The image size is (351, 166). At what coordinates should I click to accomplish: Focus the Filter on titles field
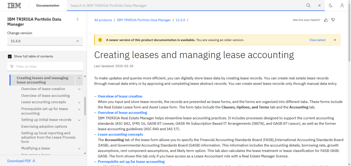pyautogui.click(x=45, y=67)
